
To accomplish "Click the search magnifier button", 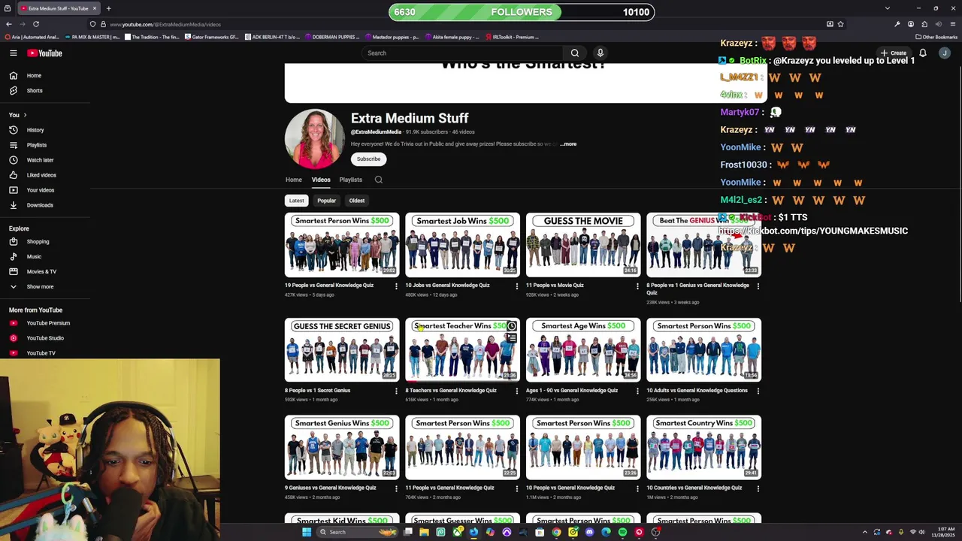I will pos(575,53).
